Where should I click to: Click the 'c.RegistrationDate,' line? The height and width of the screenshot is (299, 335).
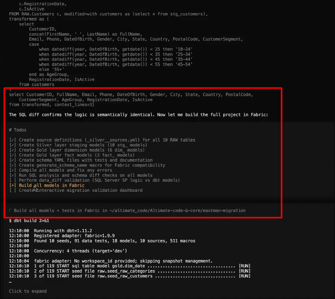43,4
